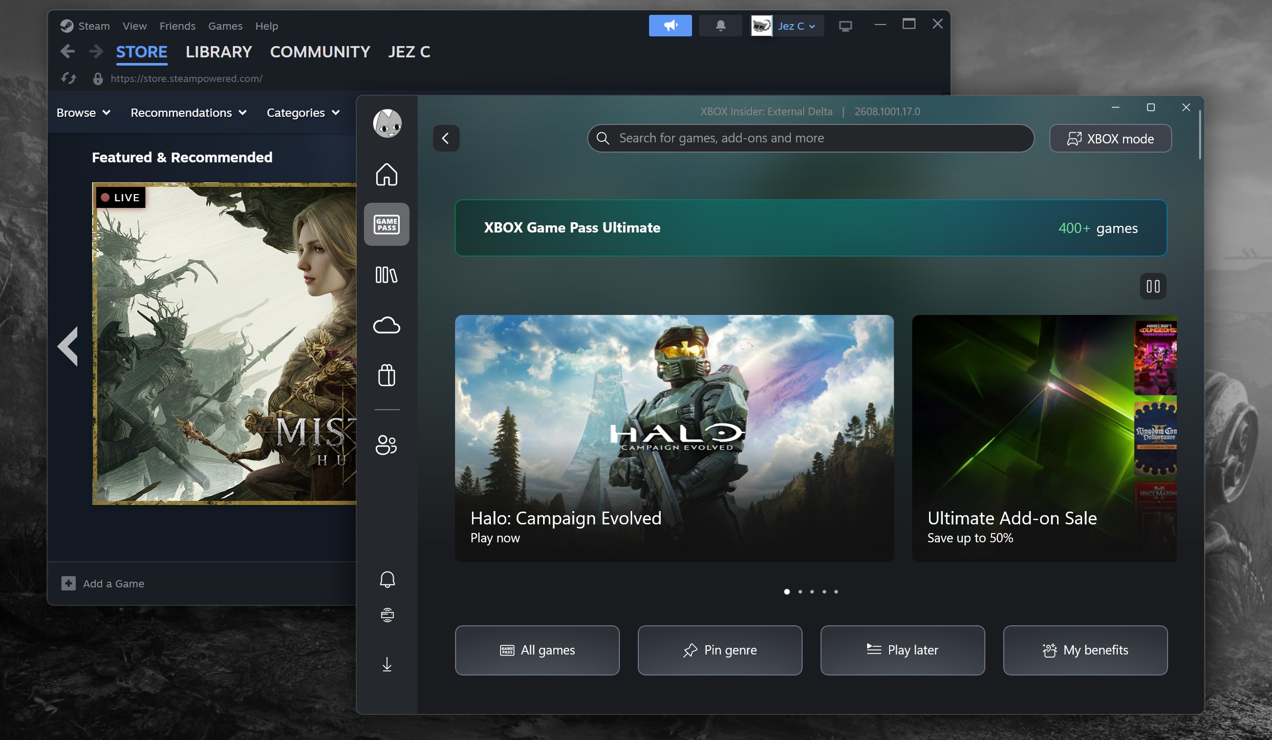Open the Steam Friends menu
The height and width of the screenshot is (740, 1272).
(x=178, y=26)
